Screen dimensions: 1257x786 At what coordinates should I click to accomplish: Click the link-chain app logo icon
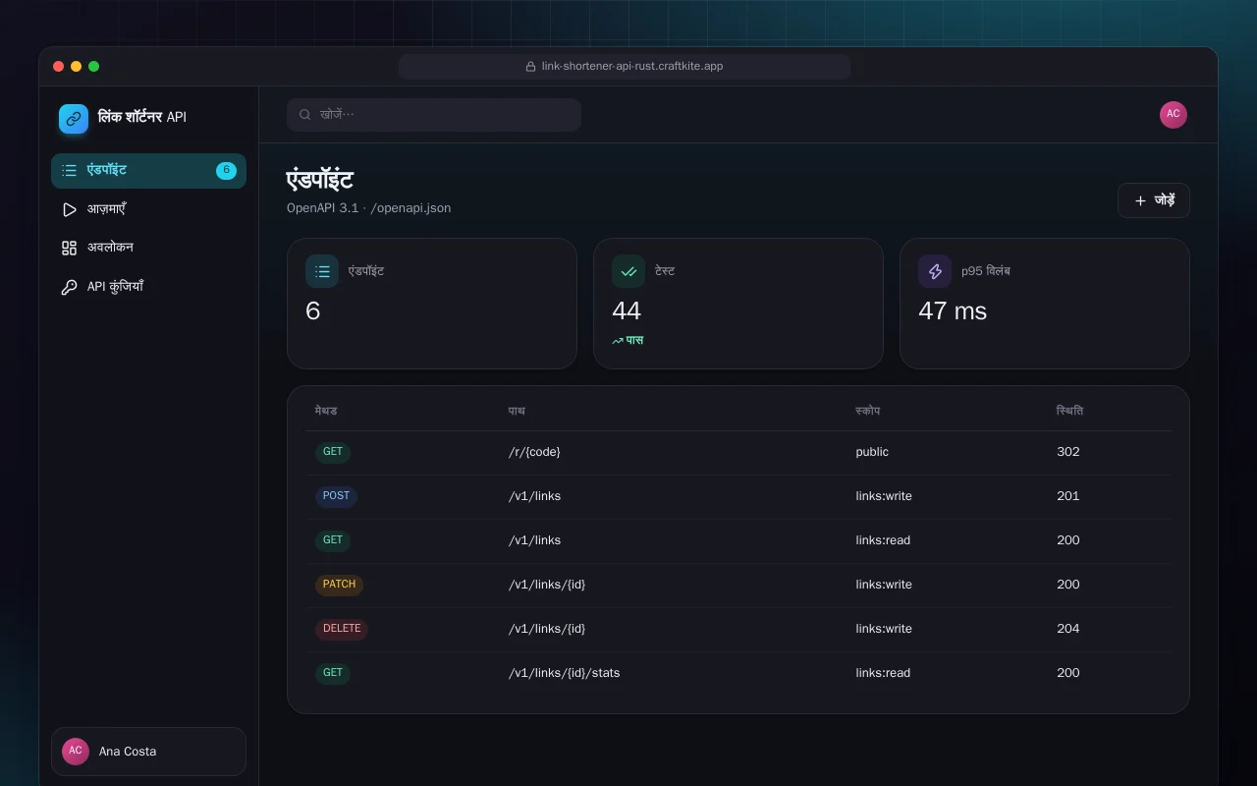point(74,118)
